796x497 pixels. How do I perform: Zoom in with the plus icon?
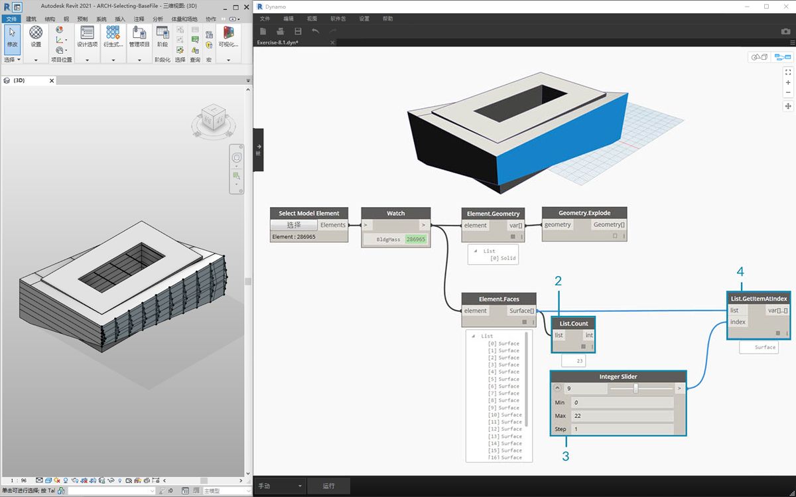pos(788,83)
